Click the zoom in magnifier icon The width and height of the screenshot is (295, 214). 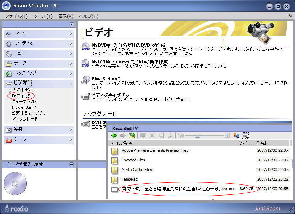point(227,135)
